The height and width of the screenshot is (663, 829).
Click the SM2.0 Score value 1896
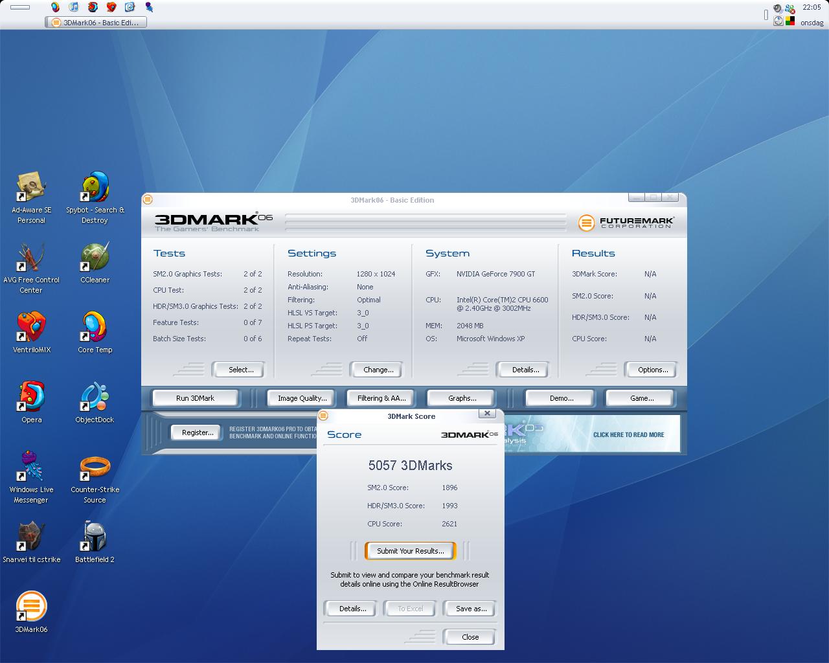449,488
